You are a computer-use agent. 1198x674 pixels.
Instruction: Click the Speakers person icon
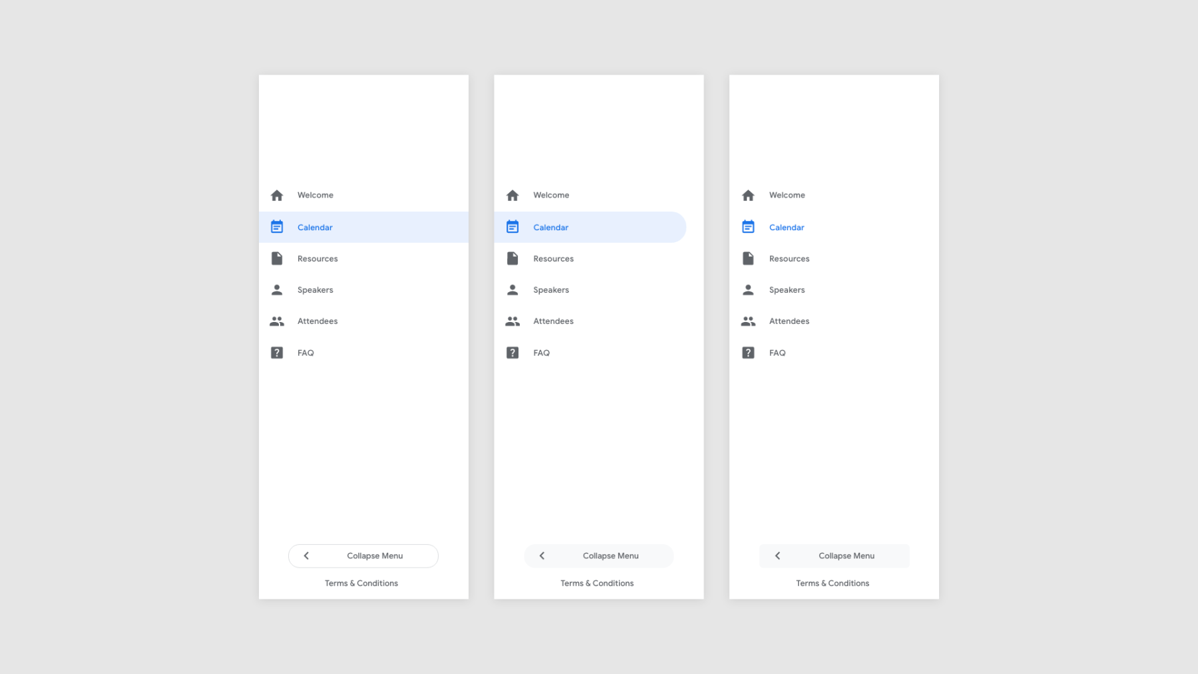(x=277, y=289)
